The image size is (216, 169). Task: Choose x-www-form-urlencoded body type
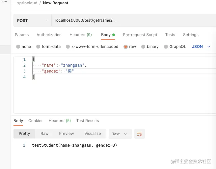(x=92, y=47)
